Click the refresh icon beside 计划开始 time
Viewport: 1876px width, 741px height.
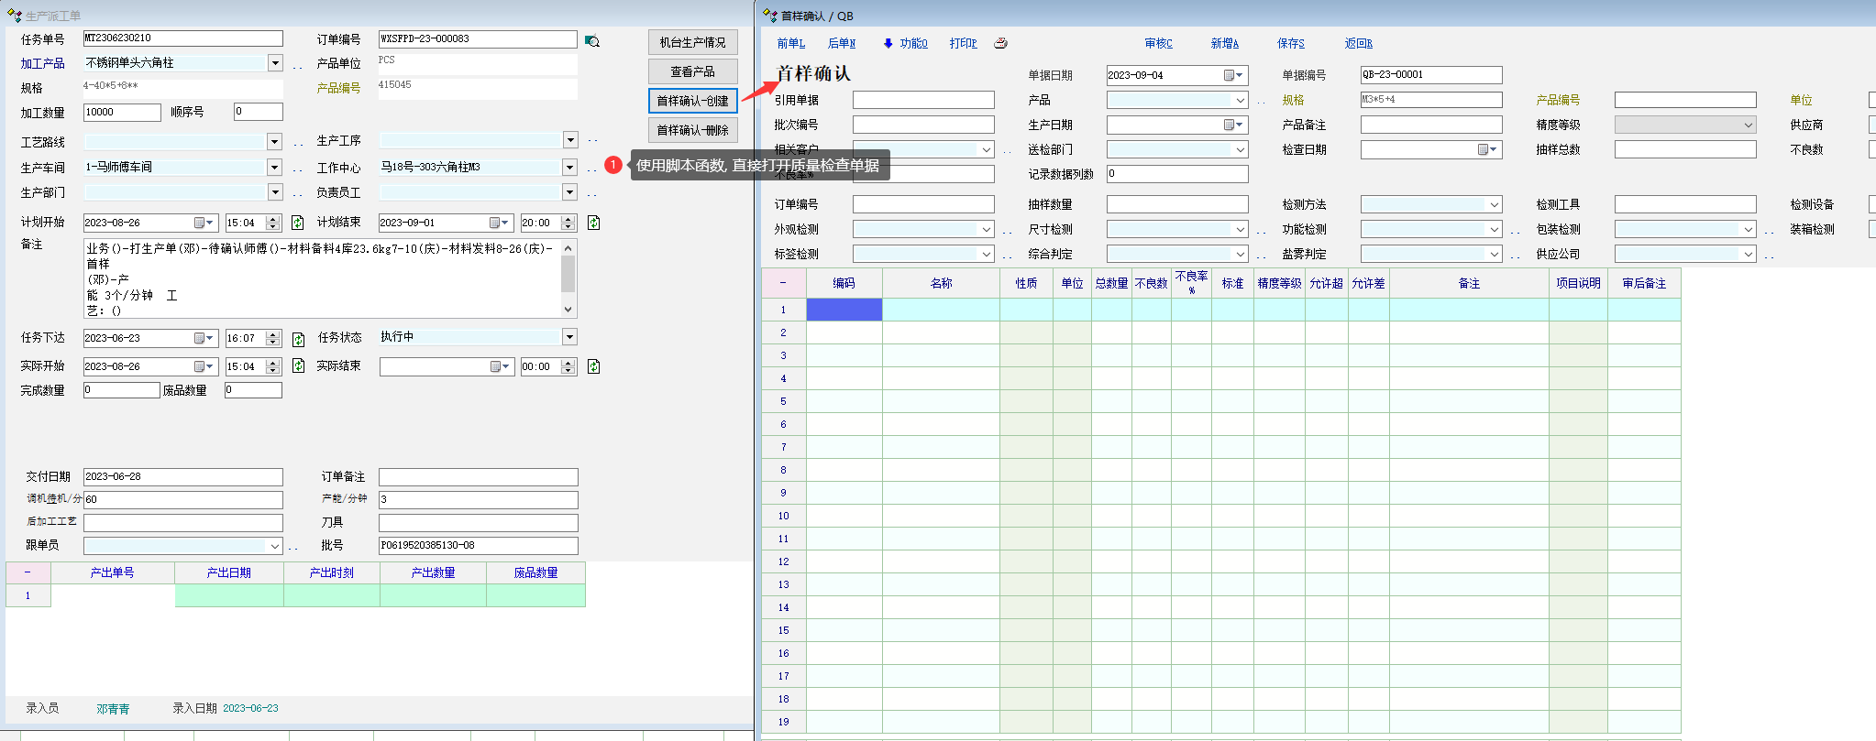tap(297, 223)
